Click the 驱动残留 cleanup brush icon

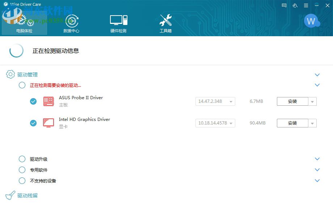click(x=10, y=194)
